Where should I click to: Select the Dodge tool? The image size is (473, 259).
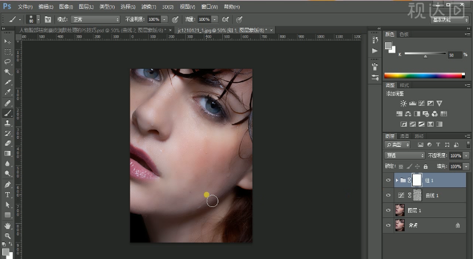point(8,174)
